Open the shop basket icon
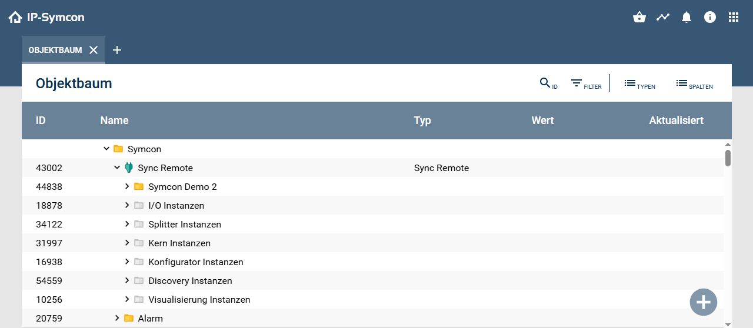The height and width of the screenshot is (328, 753). pyautogui.click(x=639, y=17)
